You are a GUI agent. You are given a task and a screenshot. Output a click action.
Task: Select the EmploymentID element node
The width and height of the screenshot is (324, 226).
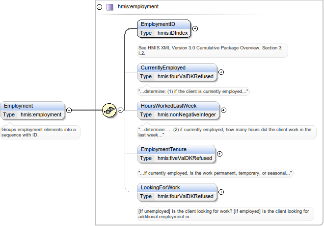[x=158, y=24]
